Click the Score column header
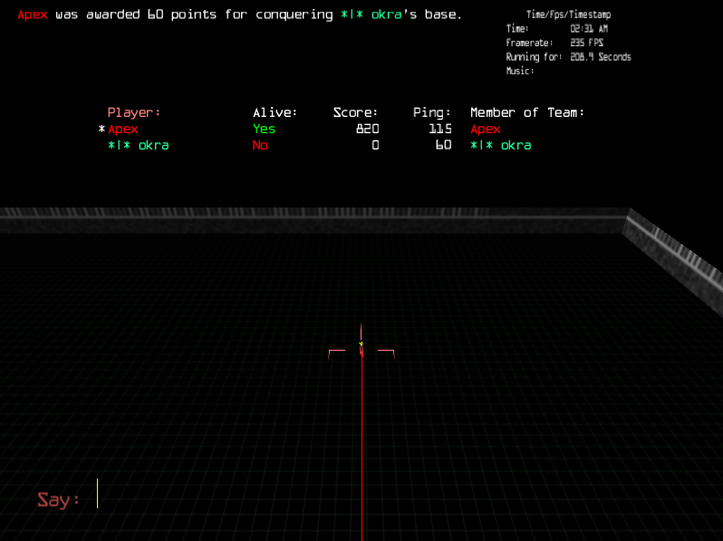The width and height of the screenshot is (723, 541). pos(355,112)
